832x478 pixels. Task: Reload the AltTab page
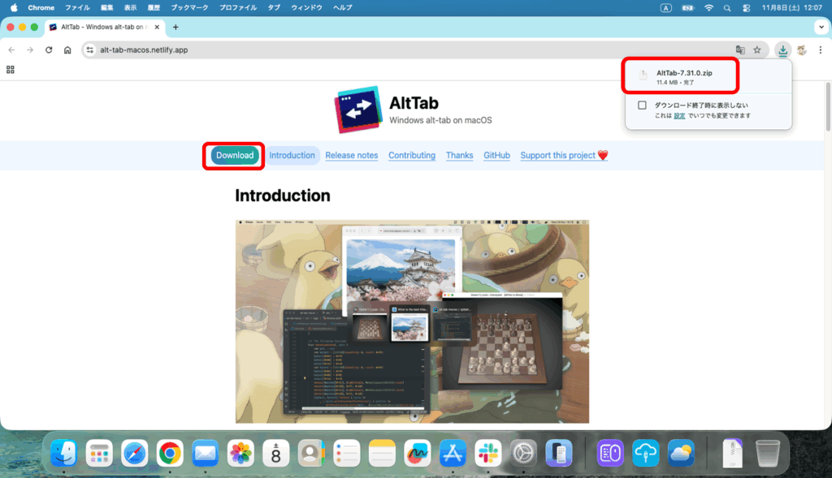(x=49, y=50)
